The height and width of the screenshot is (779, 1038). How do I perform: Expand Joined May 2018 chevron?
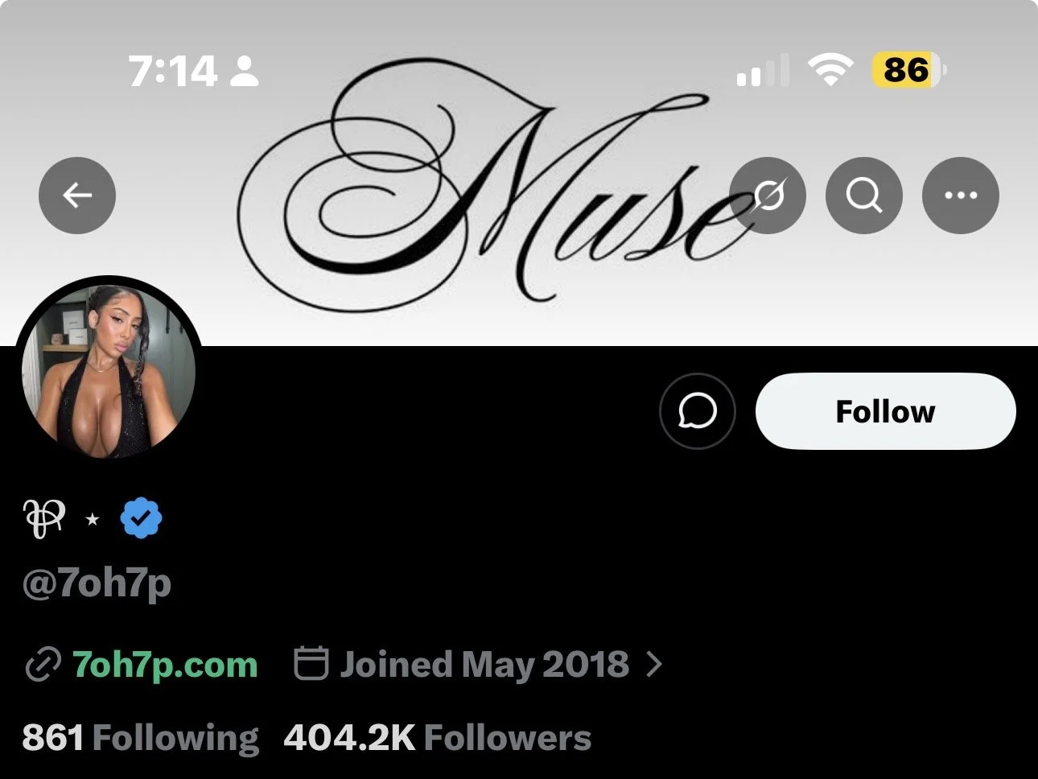(655, 665)
